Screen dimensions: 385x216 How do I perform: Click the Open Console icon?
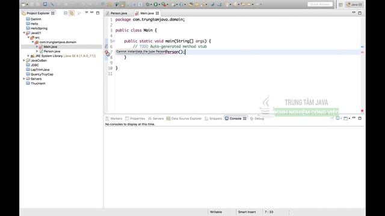tap(345, 119)
